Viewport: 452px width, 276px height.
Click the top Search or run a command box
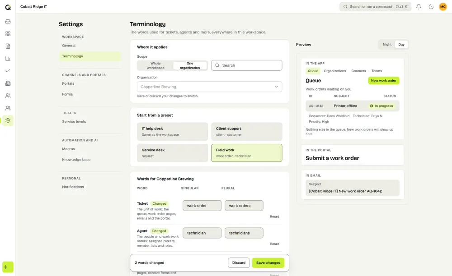click(375, 7)
